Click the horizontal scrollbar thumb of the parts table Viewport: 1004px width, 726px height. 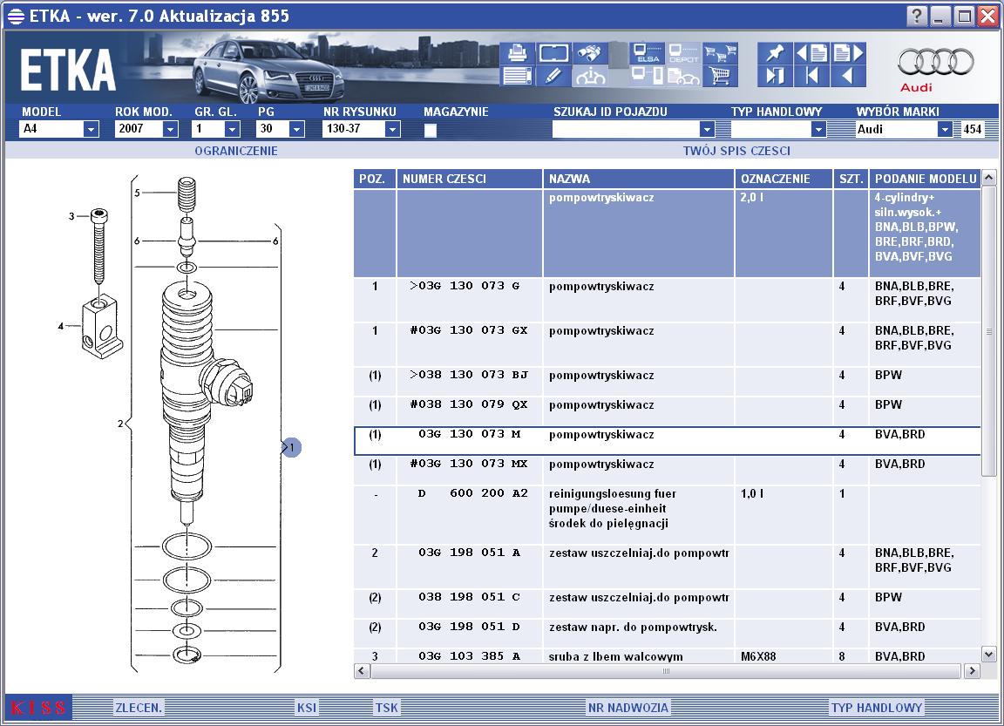click(666, 671)
